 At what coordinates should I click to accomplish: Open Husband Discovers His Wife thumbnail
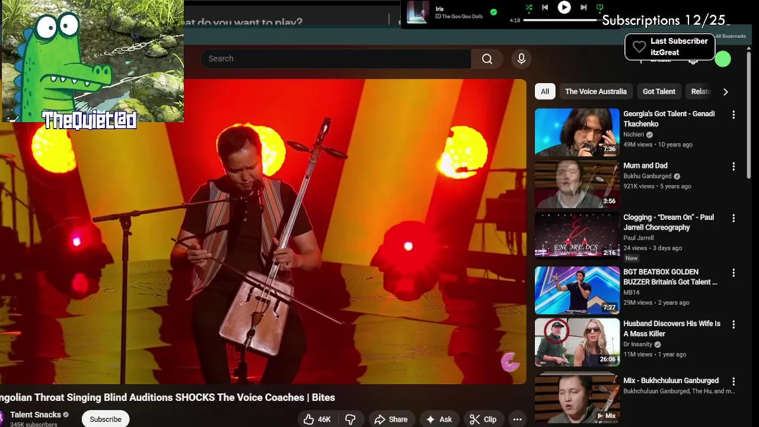coord(577,342)
